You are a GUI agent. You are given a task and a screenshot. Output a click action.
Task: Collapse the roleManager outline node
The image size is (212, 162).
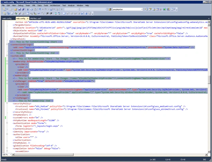pyautogui.click(x=7, y=81)
